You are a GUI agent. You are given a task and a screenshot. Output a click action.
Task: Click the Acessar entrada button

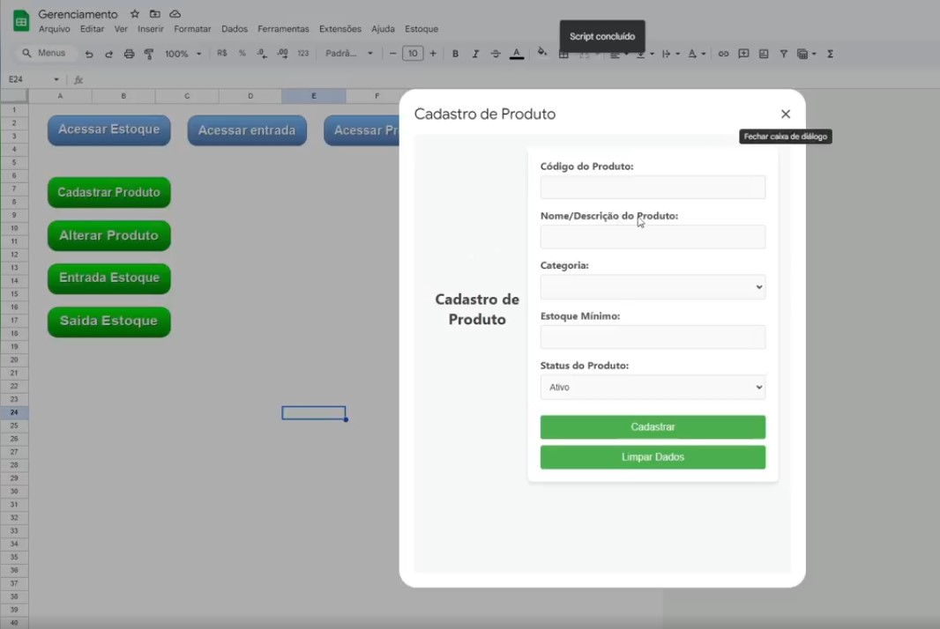point(247,130)
